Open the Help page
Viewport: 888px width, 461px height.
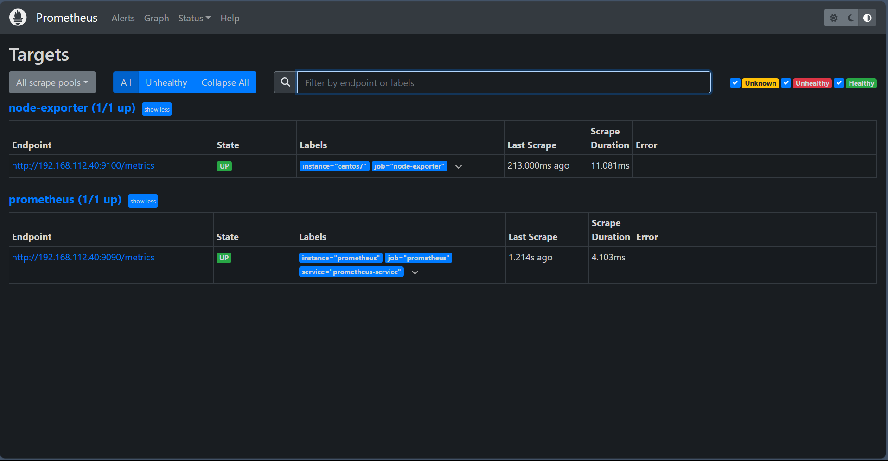(x=230, y=18)
